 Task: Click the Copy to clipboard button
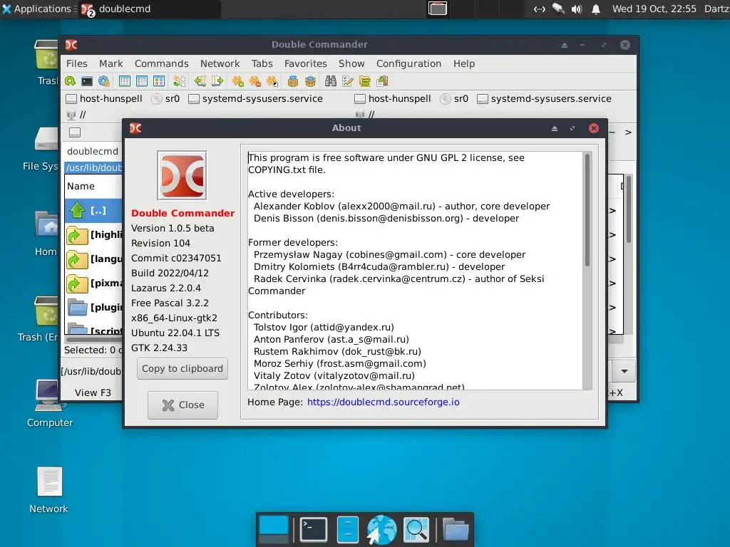click(182, 368)
